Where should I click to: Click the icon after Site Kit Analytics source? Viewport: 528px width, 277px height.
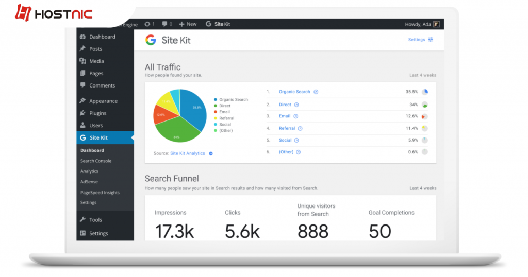point(211,153)
